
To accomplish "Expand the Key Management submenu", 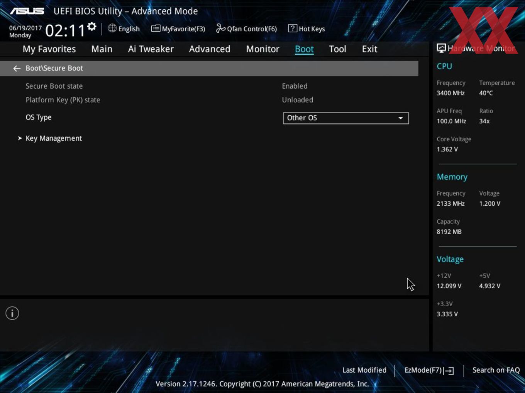I will tap(54, 138).
